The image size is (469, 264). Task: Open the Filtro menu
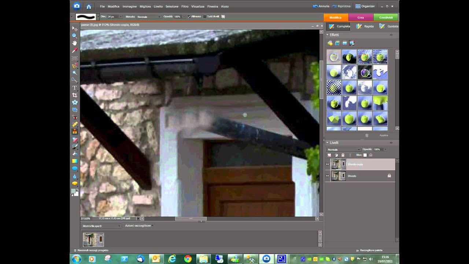pyautogui.click(x=185, y=6)
